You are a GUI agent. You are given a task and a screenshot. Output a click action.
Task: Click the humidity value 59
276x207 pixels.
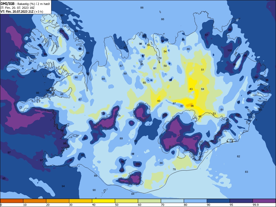(x=165, y=66)
